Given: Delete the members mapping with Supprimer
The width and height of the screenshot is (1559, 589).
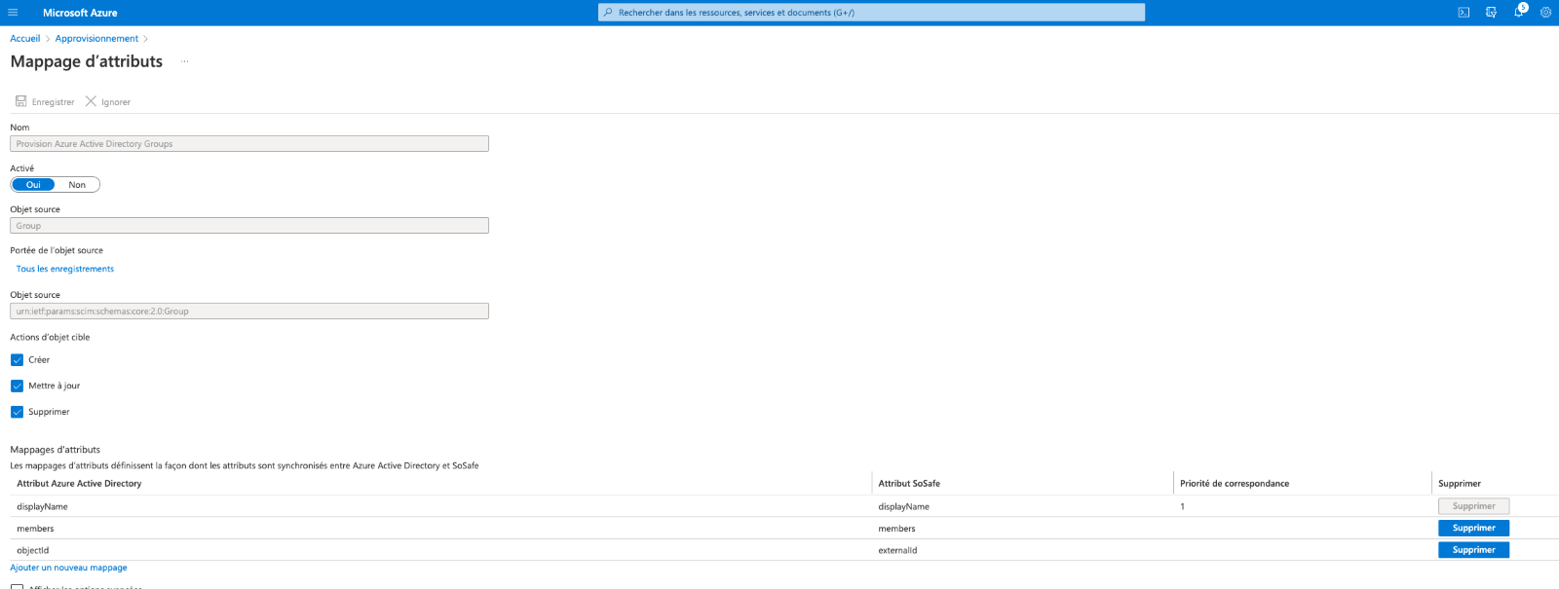Looking at the screenshot, I should (x=1473, y=528).
